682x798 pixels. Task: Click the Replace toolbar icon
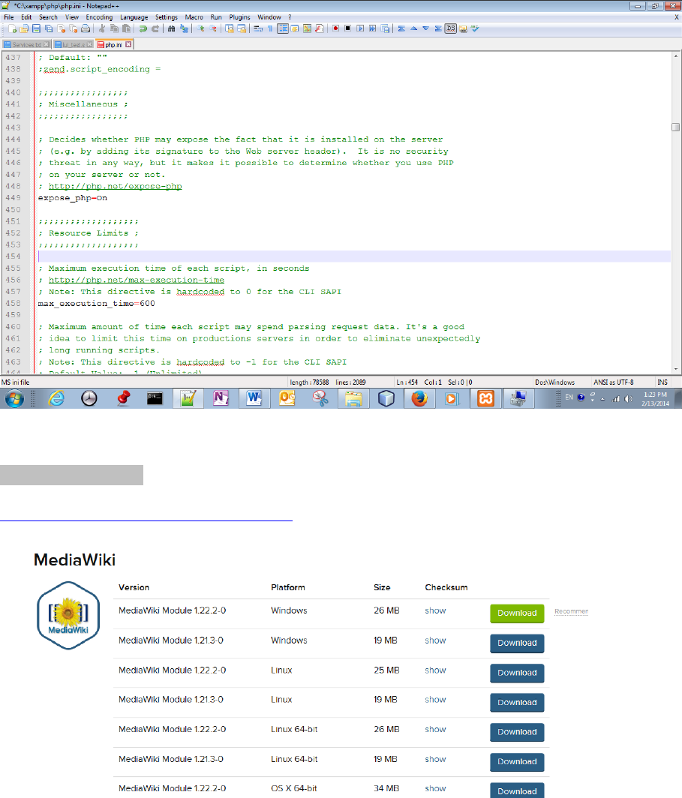[x=184, y=28]
